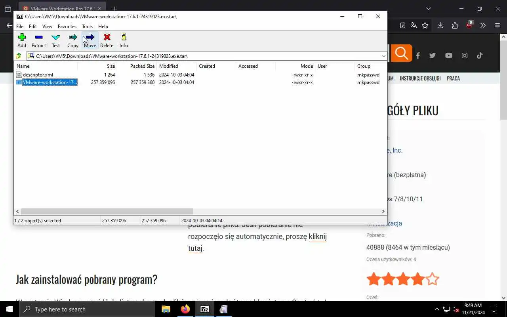Go up one folder level icon

(x=19, y=56)
